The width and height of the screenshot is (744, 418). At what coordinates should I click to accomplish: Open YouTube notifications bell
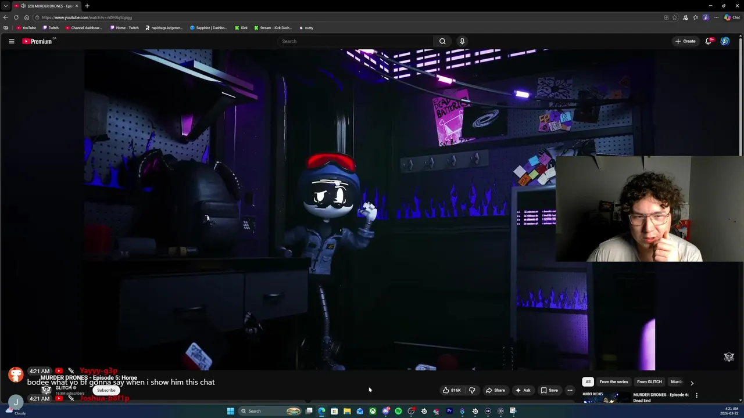709,41
